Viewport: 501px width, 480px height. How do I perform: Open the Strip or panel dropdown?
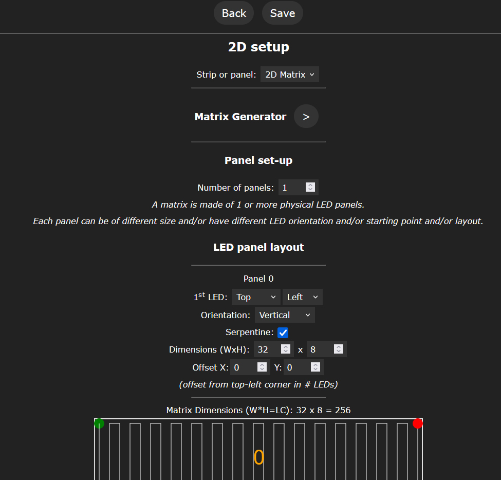click(x=289, y=75)
